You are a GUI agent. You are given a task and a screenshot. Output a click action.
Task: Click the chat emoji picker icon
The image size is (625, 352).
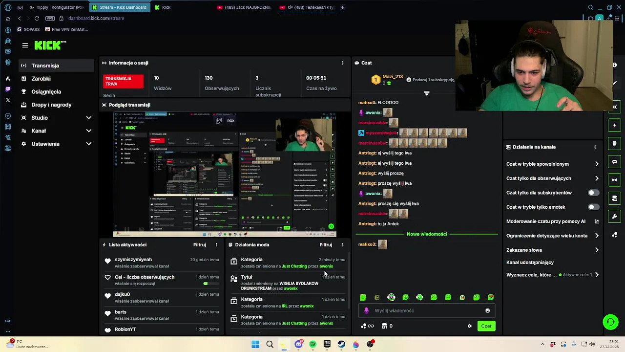487,310
